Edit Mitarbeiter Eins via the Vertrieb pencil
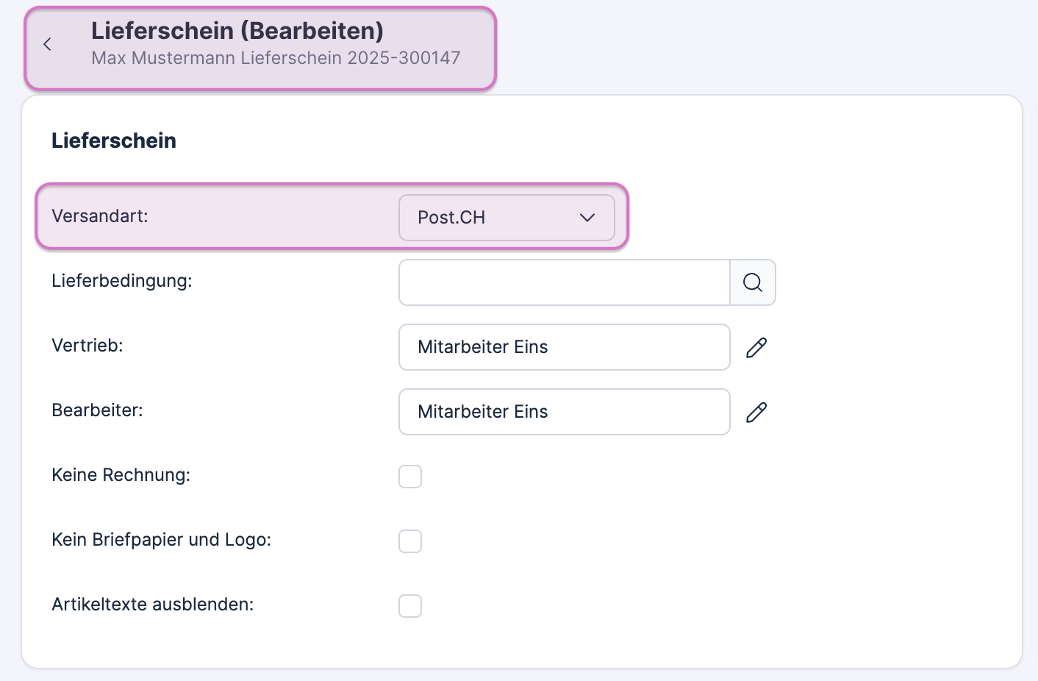The image size is (1038, 681). point(756,347)
